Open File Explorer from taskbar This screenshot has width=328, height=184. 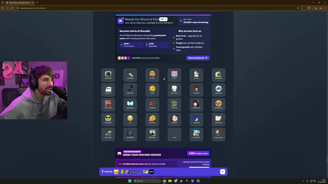click(x=170, y=181)
